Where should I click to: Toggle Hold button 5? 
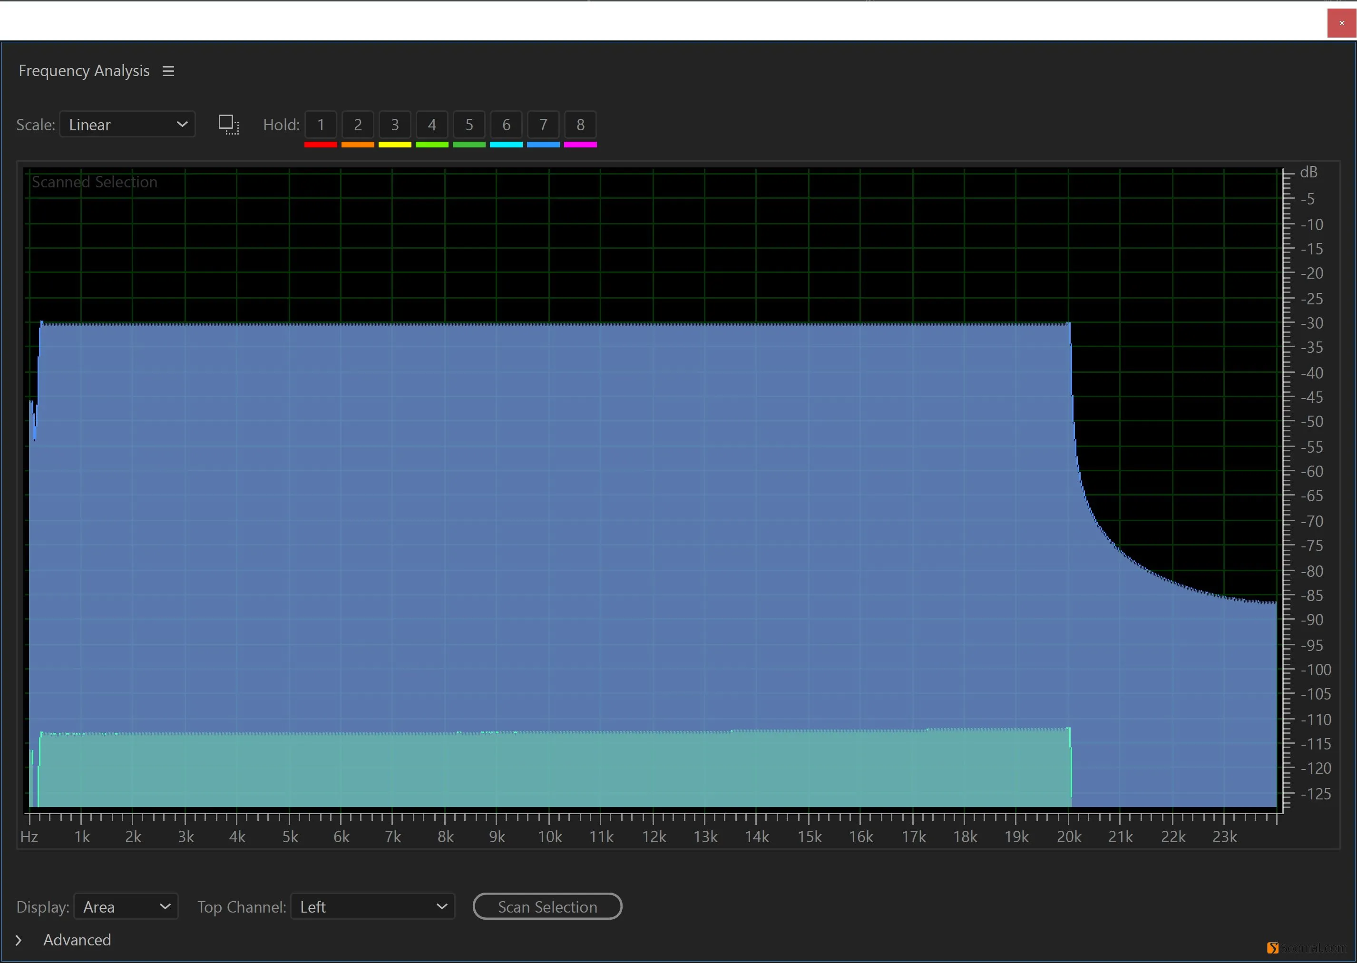click(x=469, y=125)
